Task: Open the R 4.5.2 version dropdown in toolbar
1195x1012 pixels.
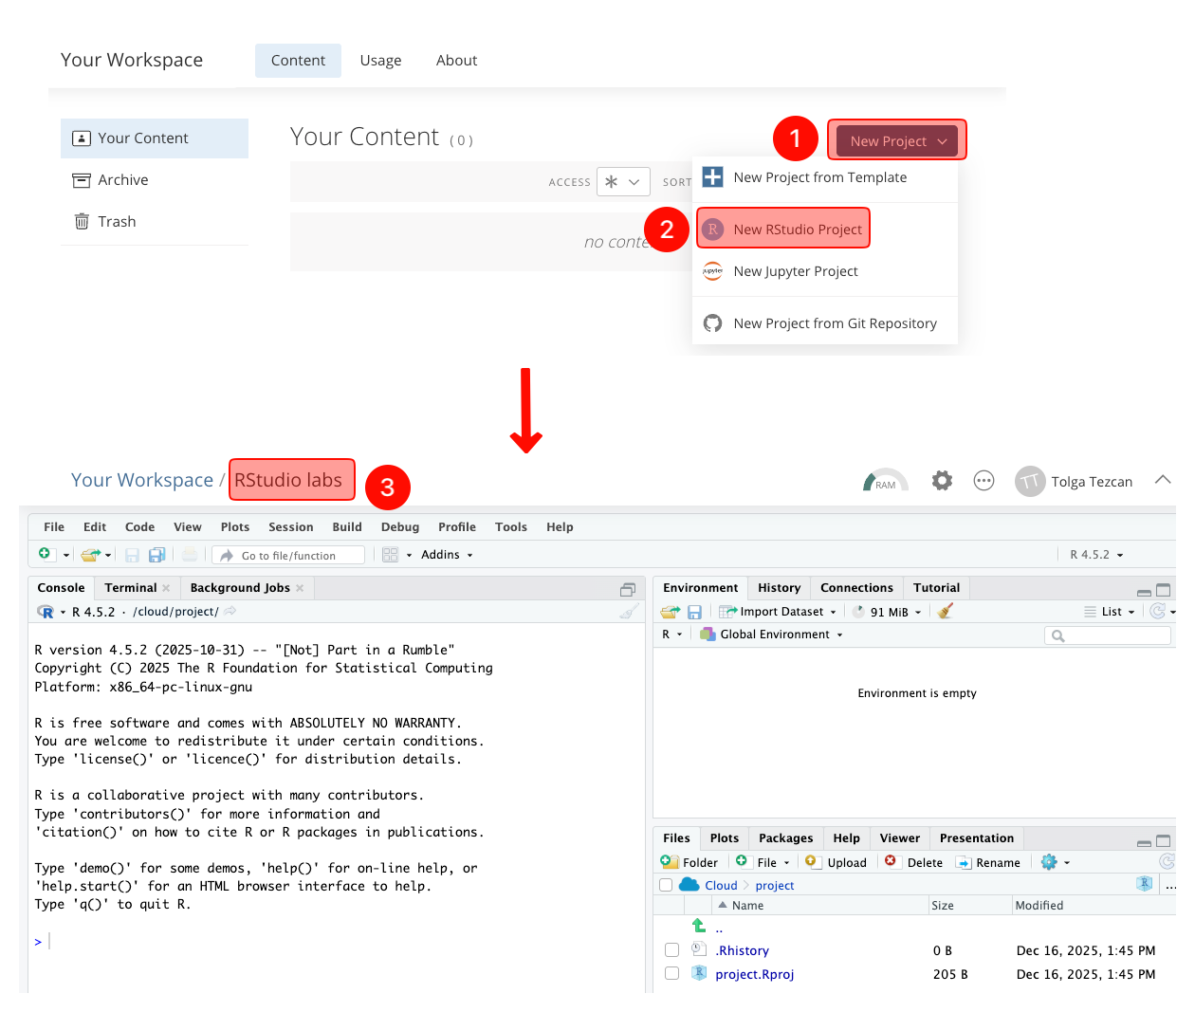Action: point(1096,555)
